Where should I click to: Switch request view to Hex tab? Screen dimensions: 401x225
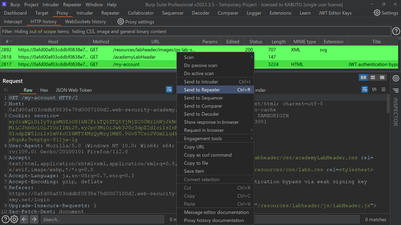44,90
